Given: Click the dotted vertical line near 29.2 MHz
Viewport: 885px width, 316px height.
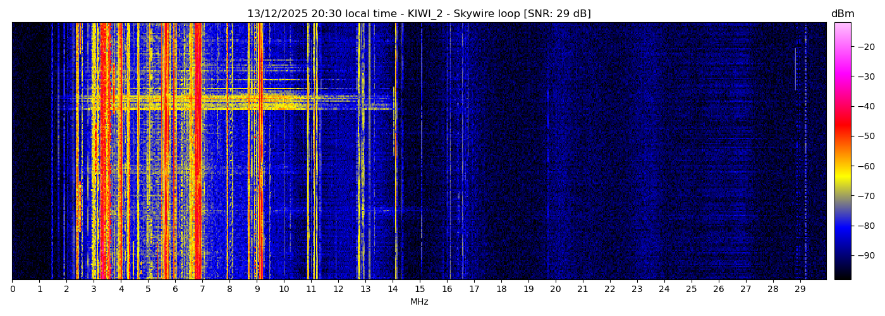Looking at the screenshot, I should (x=805, y=152).
